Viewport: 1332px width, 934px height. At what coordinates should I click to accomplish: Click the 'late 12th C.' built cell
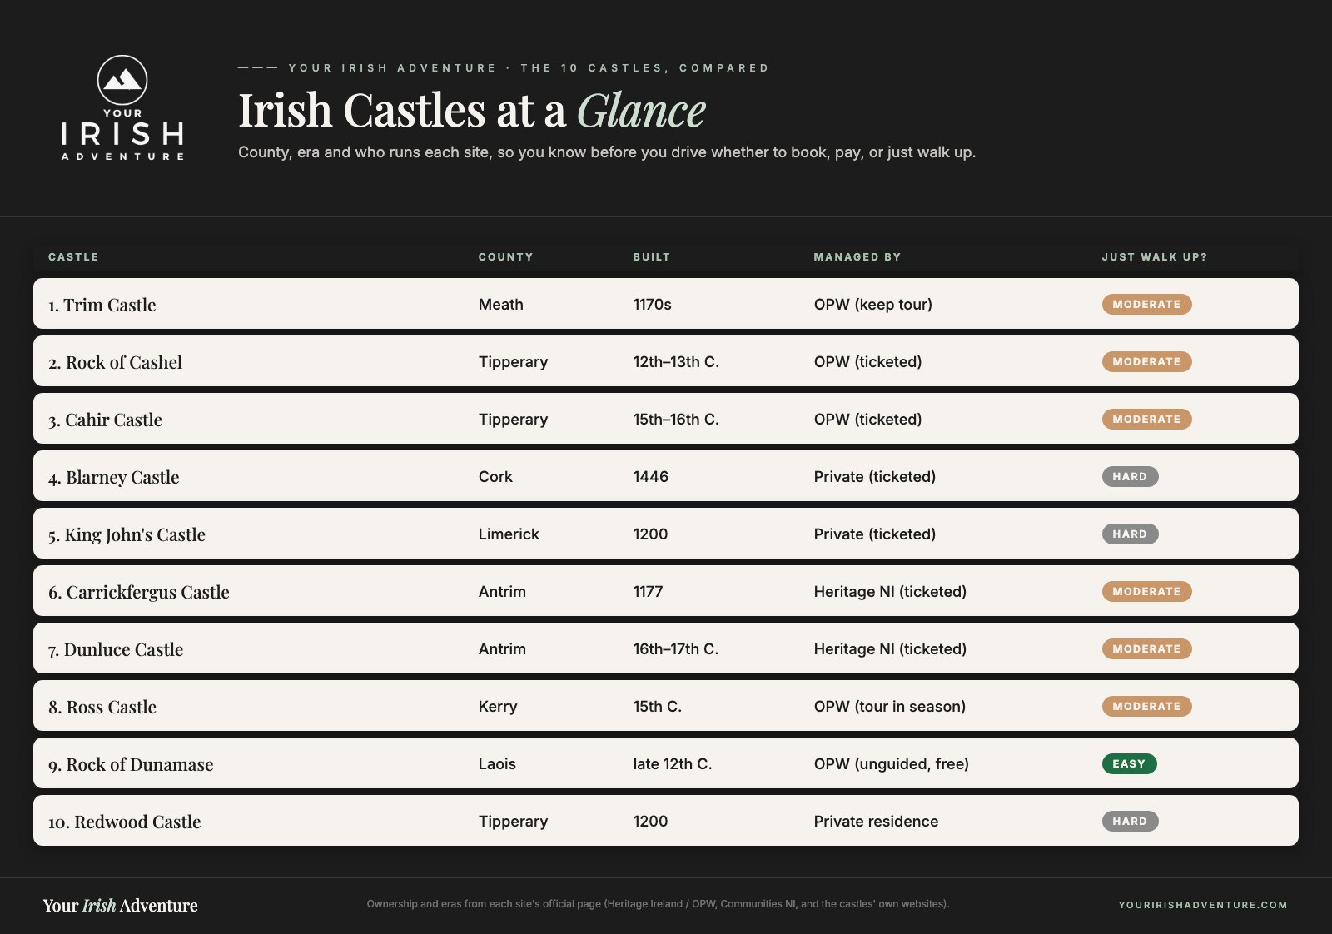pos(673,763)
